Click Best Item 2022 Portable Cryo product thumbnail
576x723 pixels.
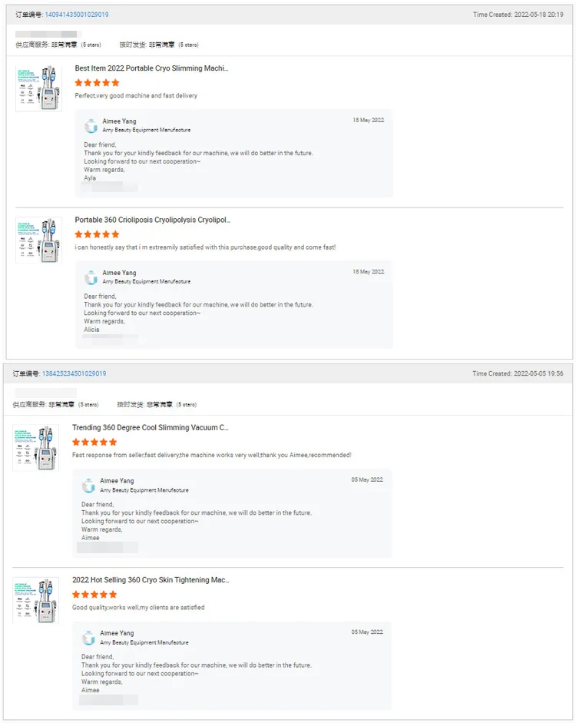38,88
